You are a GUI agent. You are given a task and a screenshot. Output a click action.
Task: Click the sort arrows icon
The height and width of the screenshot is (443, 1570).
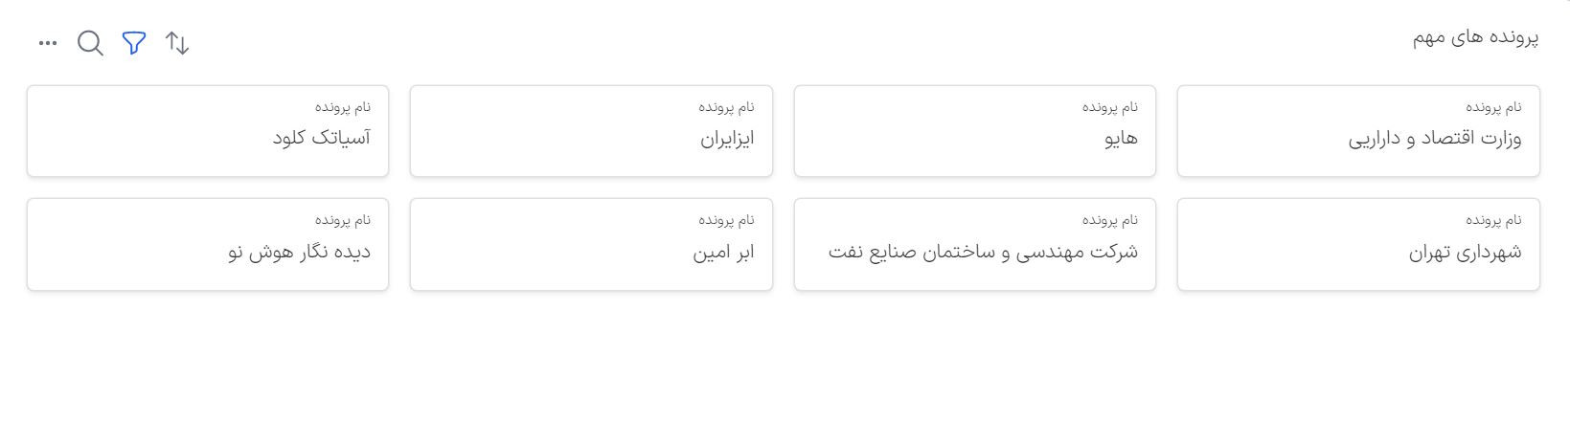[x=177, y=43]
